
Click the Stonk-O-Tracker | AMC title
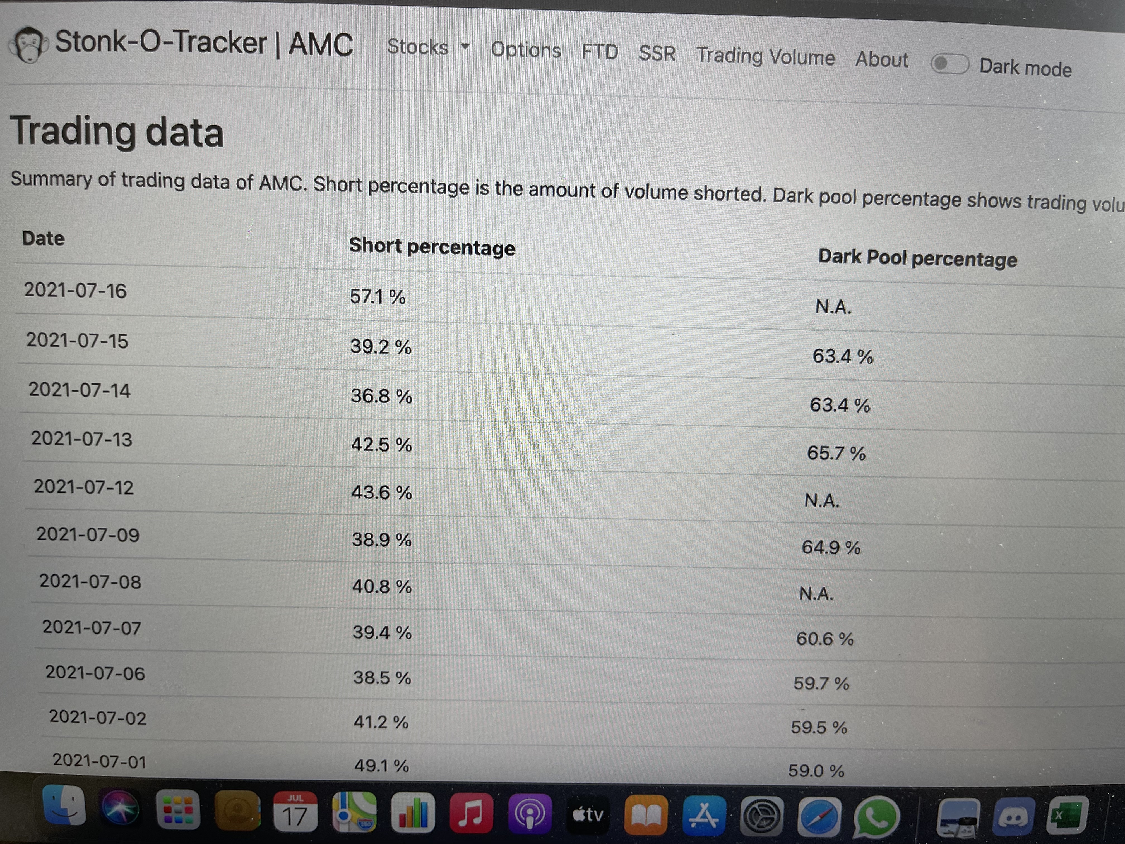204,43
